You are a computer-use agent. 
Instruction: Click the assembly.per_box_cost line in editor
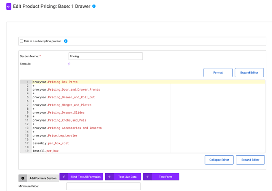coord(51,143)
